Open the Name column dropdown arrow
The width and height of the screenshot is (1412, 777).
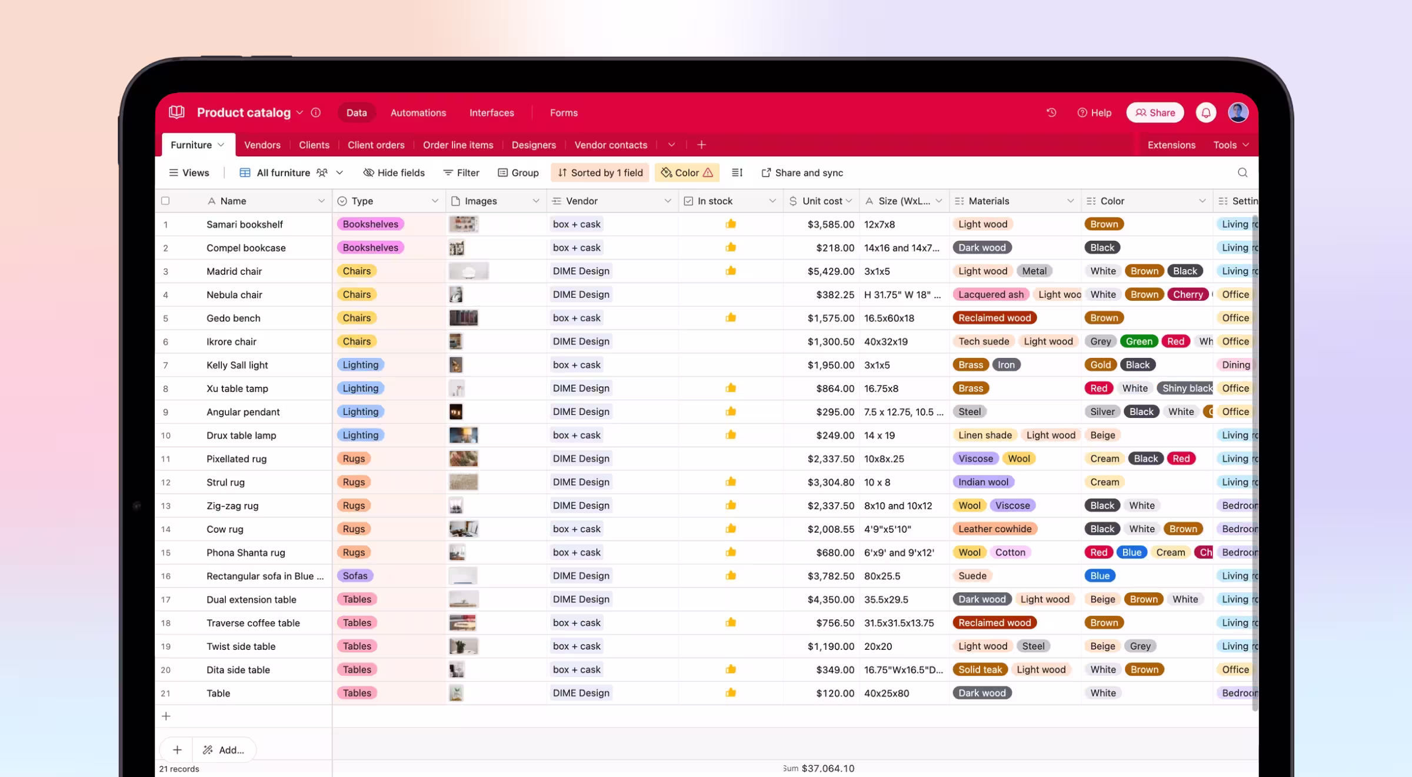pyautogui.click(x=321, y=201)
